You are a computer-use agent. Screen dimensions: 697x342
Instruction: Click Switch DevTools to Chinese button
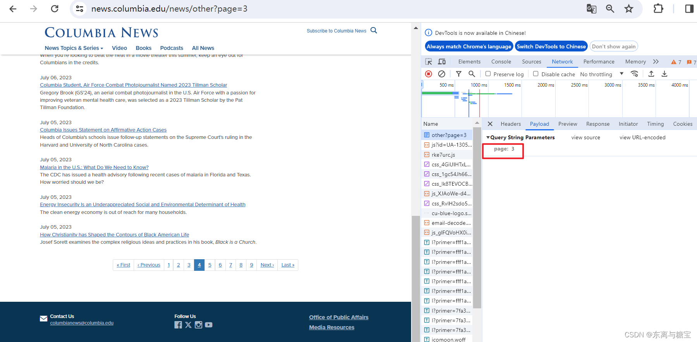pyautogui.click(x=551, y=46)
